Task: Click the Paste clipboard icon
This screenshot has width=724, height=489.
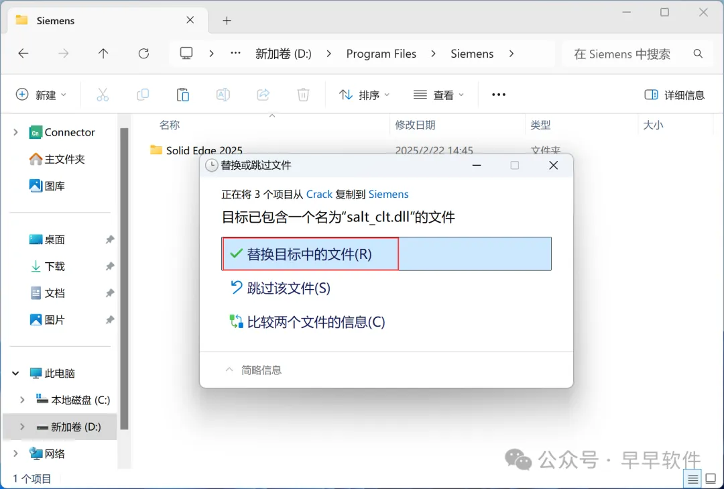Action: coord(183,95)
